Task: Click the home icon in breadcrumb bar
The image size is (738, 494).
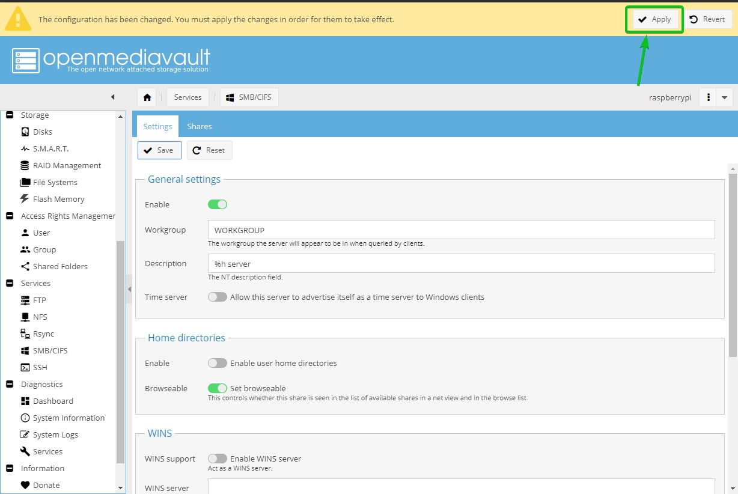Action: [x=147, y=97]
